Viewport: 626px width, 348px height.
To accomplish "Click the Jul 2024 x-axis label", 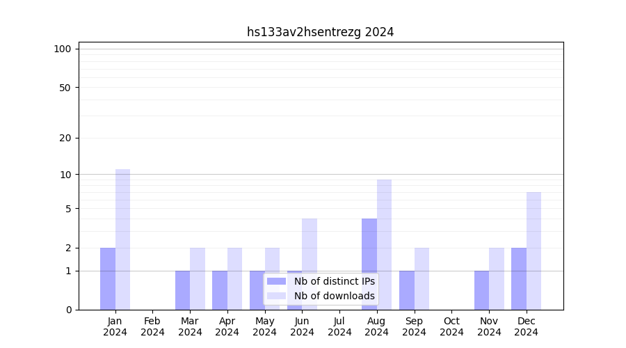I will (x=339, y=326).
